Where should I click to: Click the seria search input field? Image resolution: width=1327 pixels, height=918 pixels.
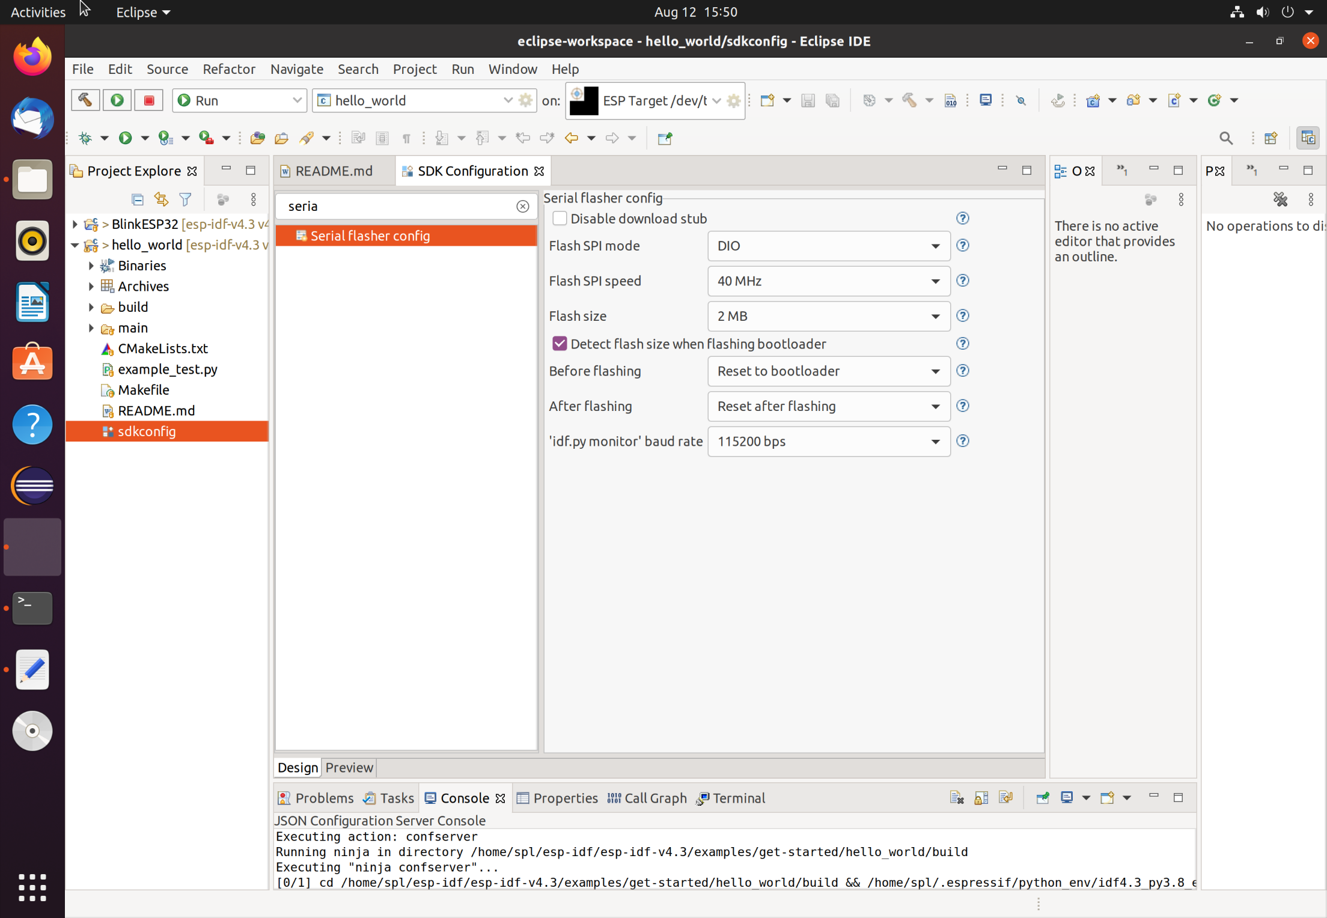point(399,206)
